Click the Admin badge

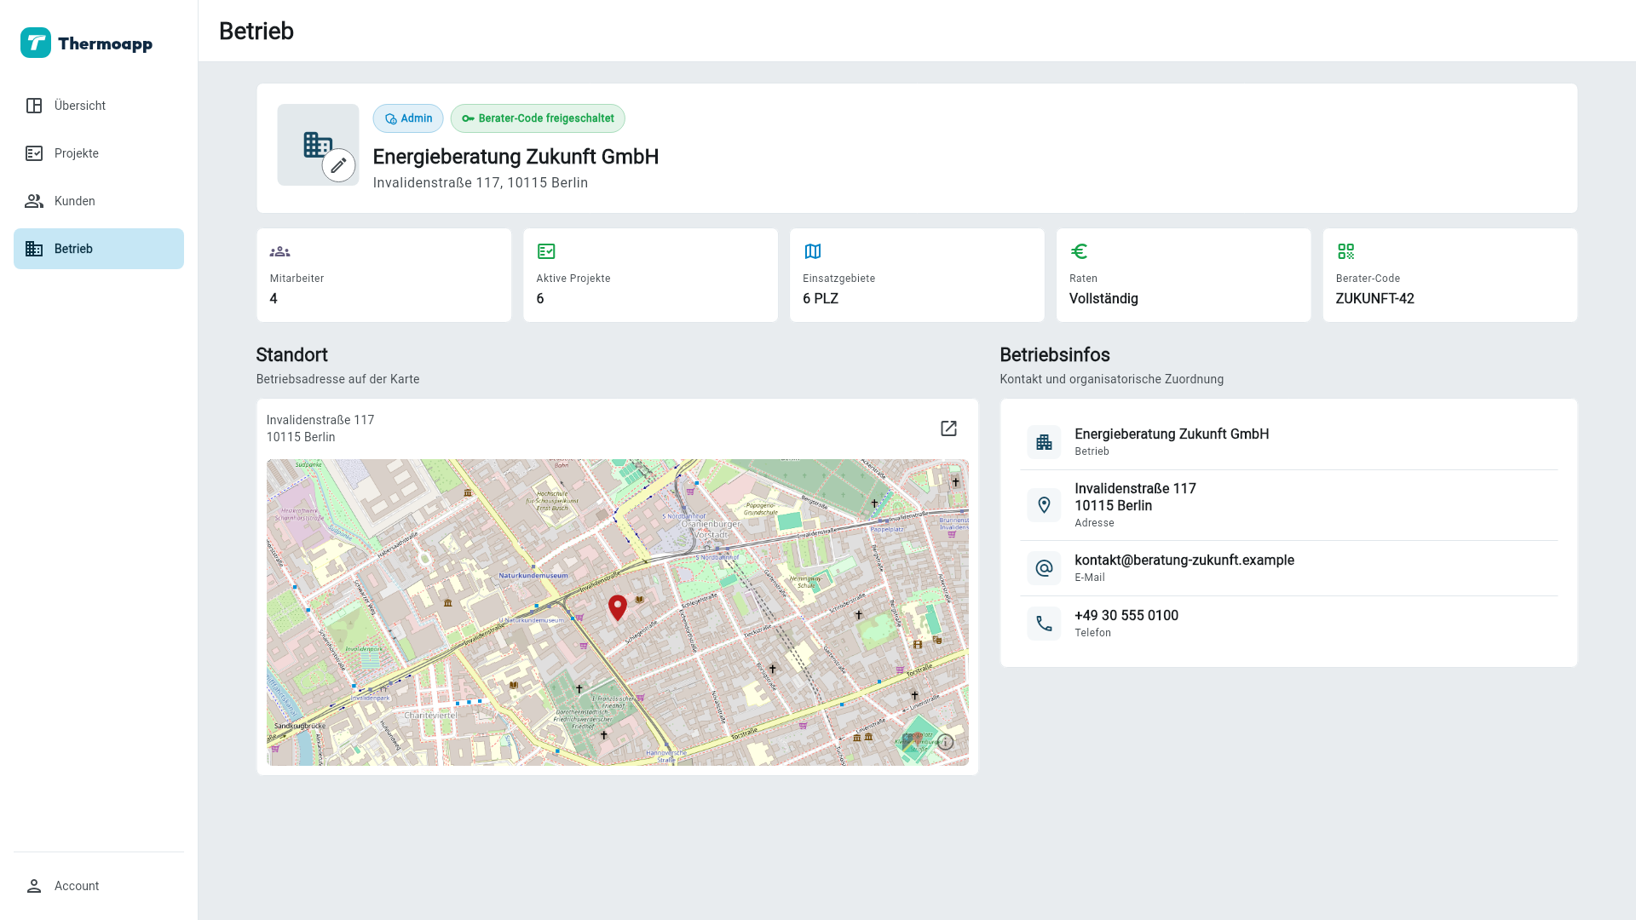[x=408, y=118]
